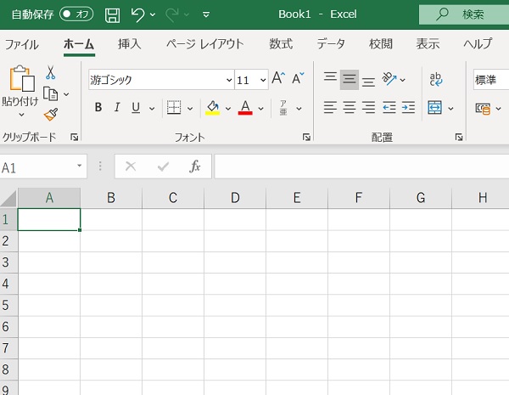Expand the Name Box dropdown arrow
509x395 pixels.
click(80, 166)
